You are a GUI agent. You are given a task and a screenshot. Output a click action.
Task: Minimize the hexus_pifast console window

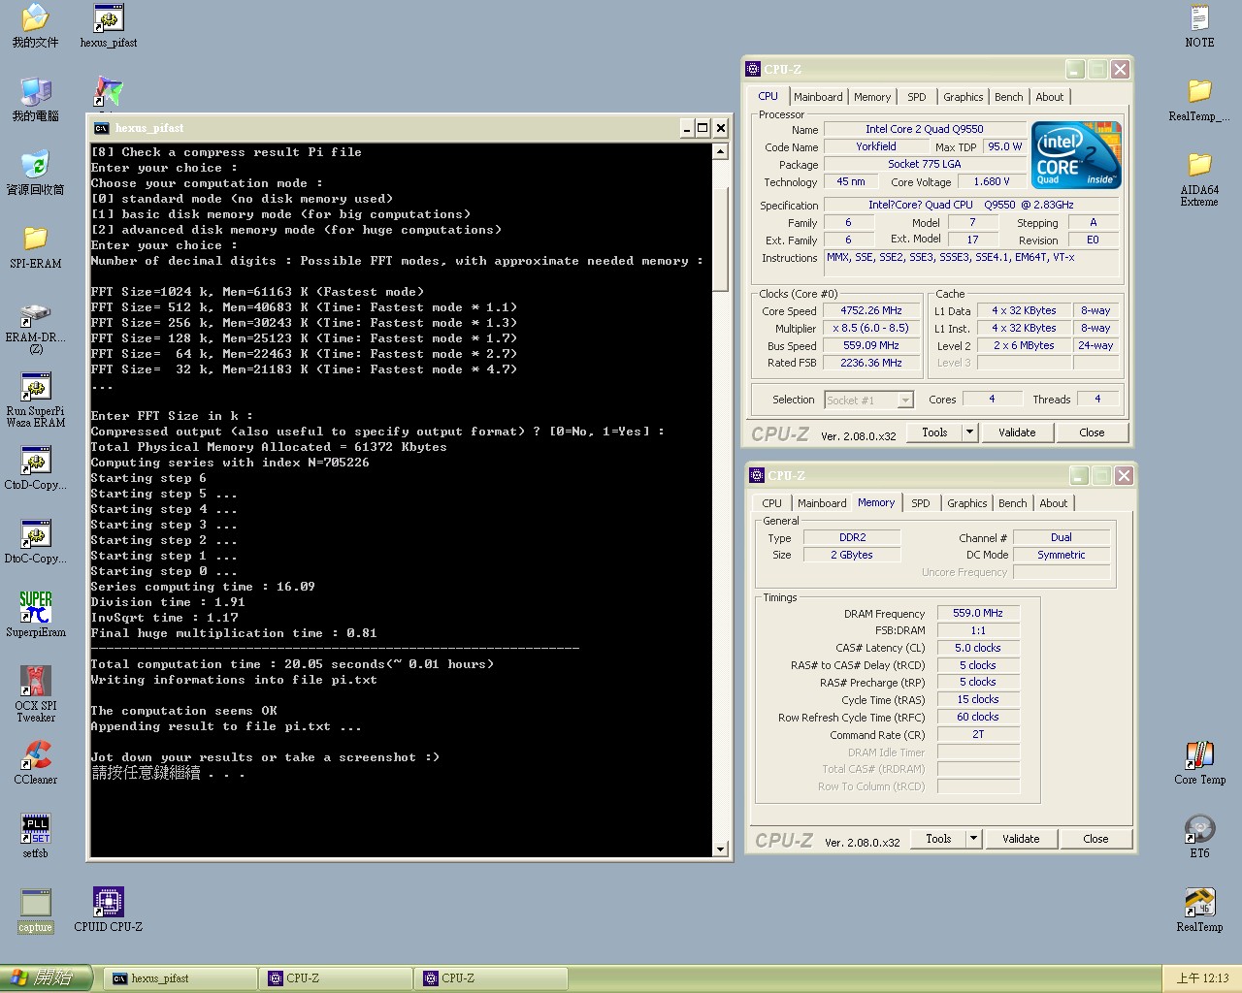687,128
